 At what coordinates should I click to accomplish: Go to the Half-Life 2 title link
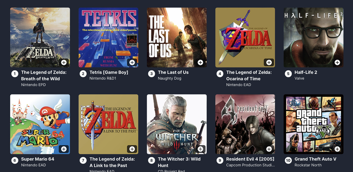click(x=306, y=72)
